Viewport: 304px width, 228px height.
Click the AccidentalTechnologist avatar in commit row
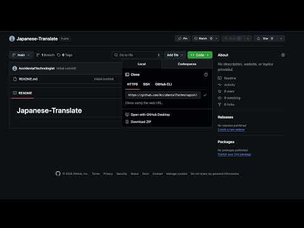tap(15, 68)
